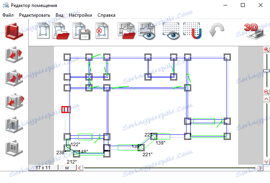Toggle grid visibility eye icon
Image resolution: width=270 pixels, height=183 pixels.
[171, 31]
